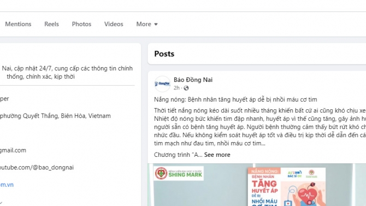Click the youtube.com/@bao_dongnai link text
This screenshot has height=206, width=366.
point(37,167)
